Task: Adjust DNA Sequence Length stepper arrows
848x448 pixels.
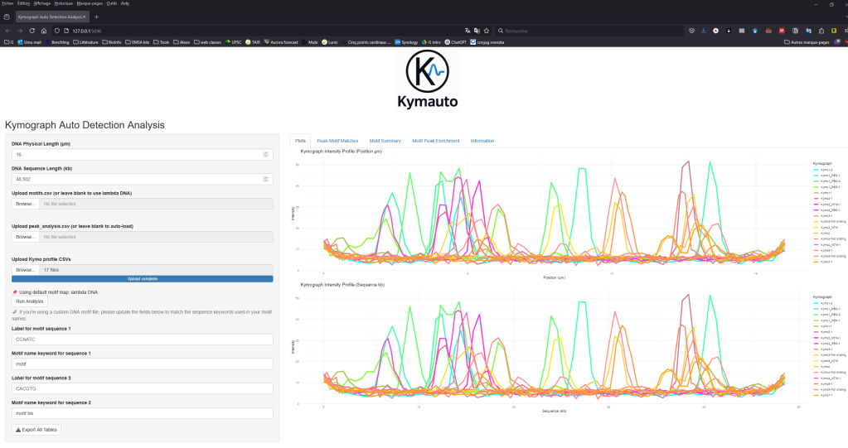Action: [265, 179]
